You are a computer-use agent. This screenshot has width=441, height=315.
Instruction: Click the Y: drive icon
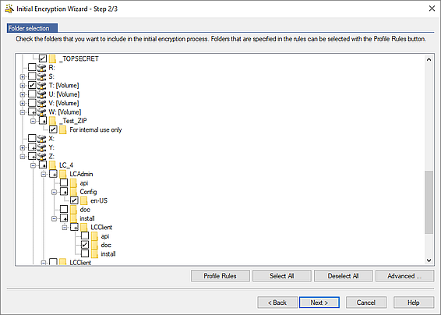pyautogui.click(x=42, y=147)
